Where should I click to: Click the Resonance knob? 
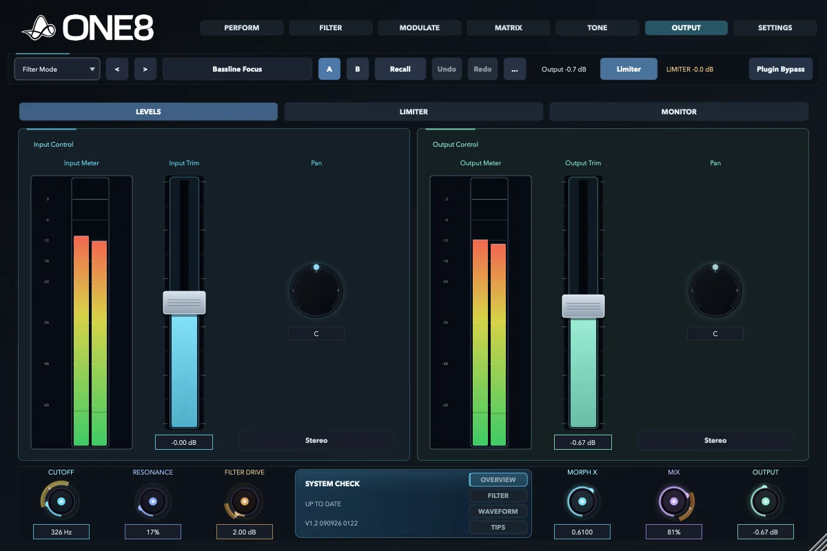(x=153, y=502)
